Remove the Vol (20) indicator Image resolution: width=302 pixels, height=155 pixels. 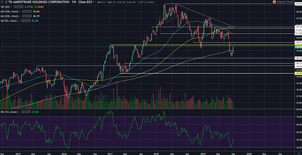22,7
